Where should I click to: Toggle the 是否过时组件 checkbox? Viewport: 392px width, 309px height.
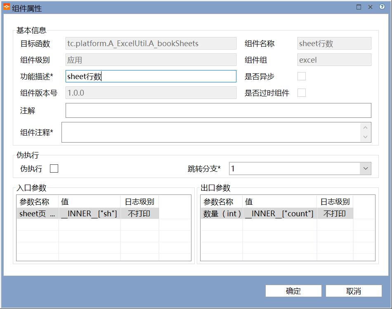pyautogui.click(x=302, y=93)
